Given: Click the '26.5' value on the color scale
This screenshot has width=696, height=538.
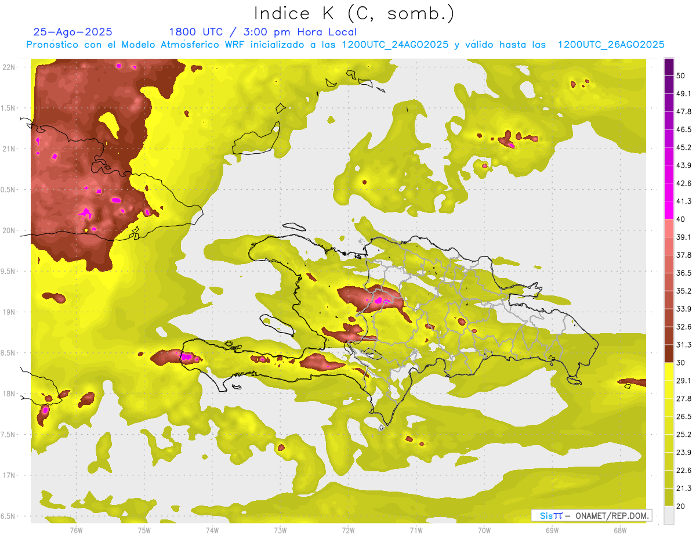Looking at the screenshot, I should click(683, 417).
